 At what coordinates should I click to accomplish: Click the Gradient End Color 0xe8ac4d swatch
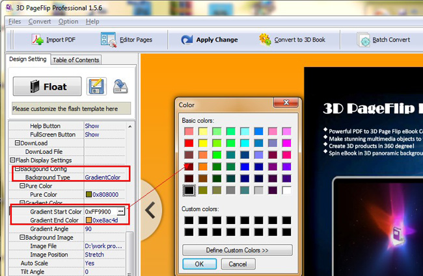click(89, 220)
